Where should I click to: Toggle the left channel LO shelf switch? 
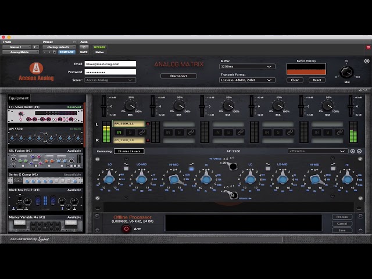tap(126, 169)
